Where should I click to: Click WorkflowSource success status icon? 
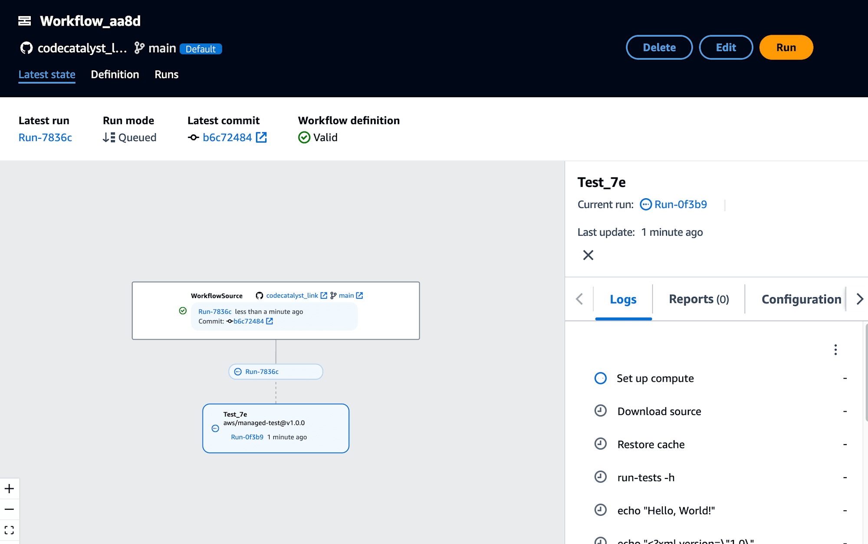(183, 311)
